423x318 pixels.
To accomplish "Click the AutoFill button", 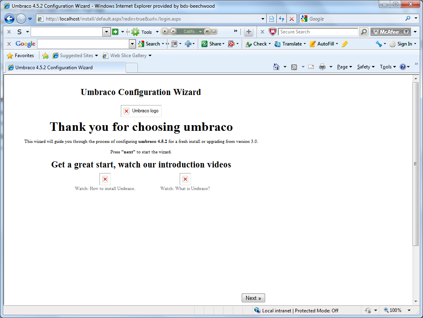I will pyautogui.click(x=324, y=43).
